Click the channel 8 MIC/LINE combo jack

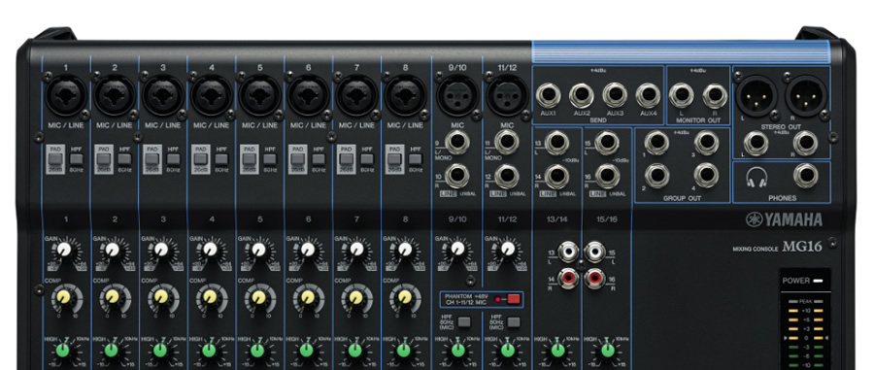point(405,95)
